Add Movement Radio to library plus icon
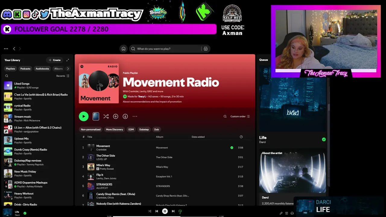 (x=115, y=116)
